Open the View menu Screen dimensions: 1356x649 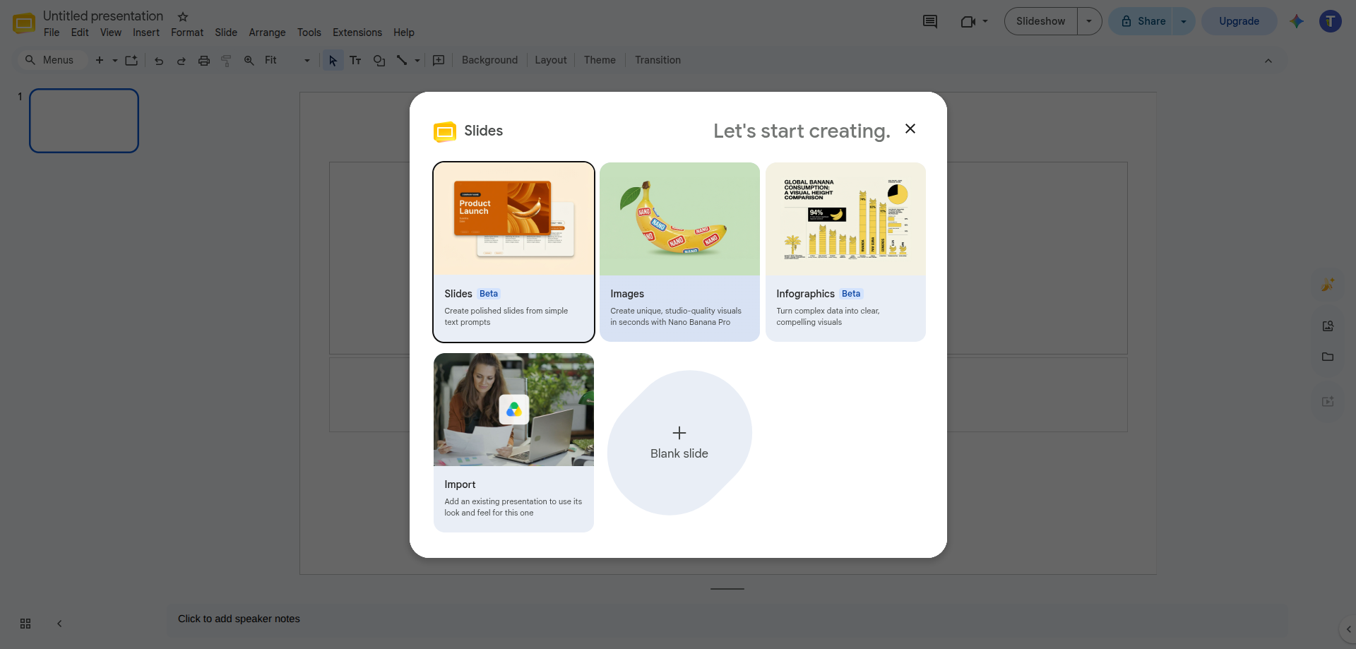click(111, 32)
